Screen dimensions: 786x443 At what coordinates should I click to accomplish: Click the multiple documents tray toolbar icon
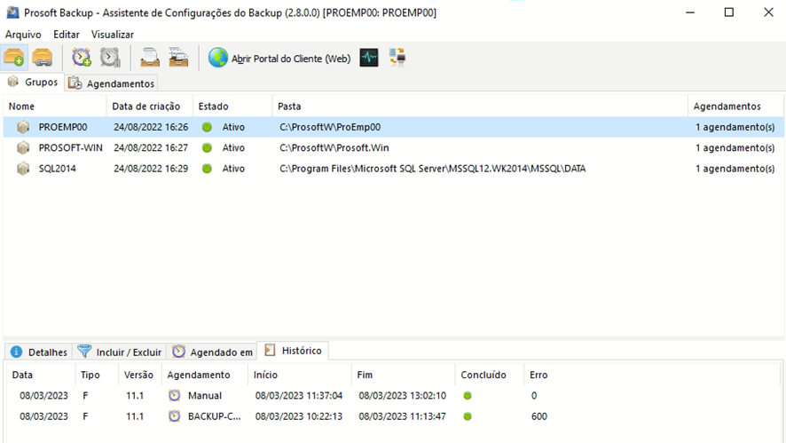178,58
